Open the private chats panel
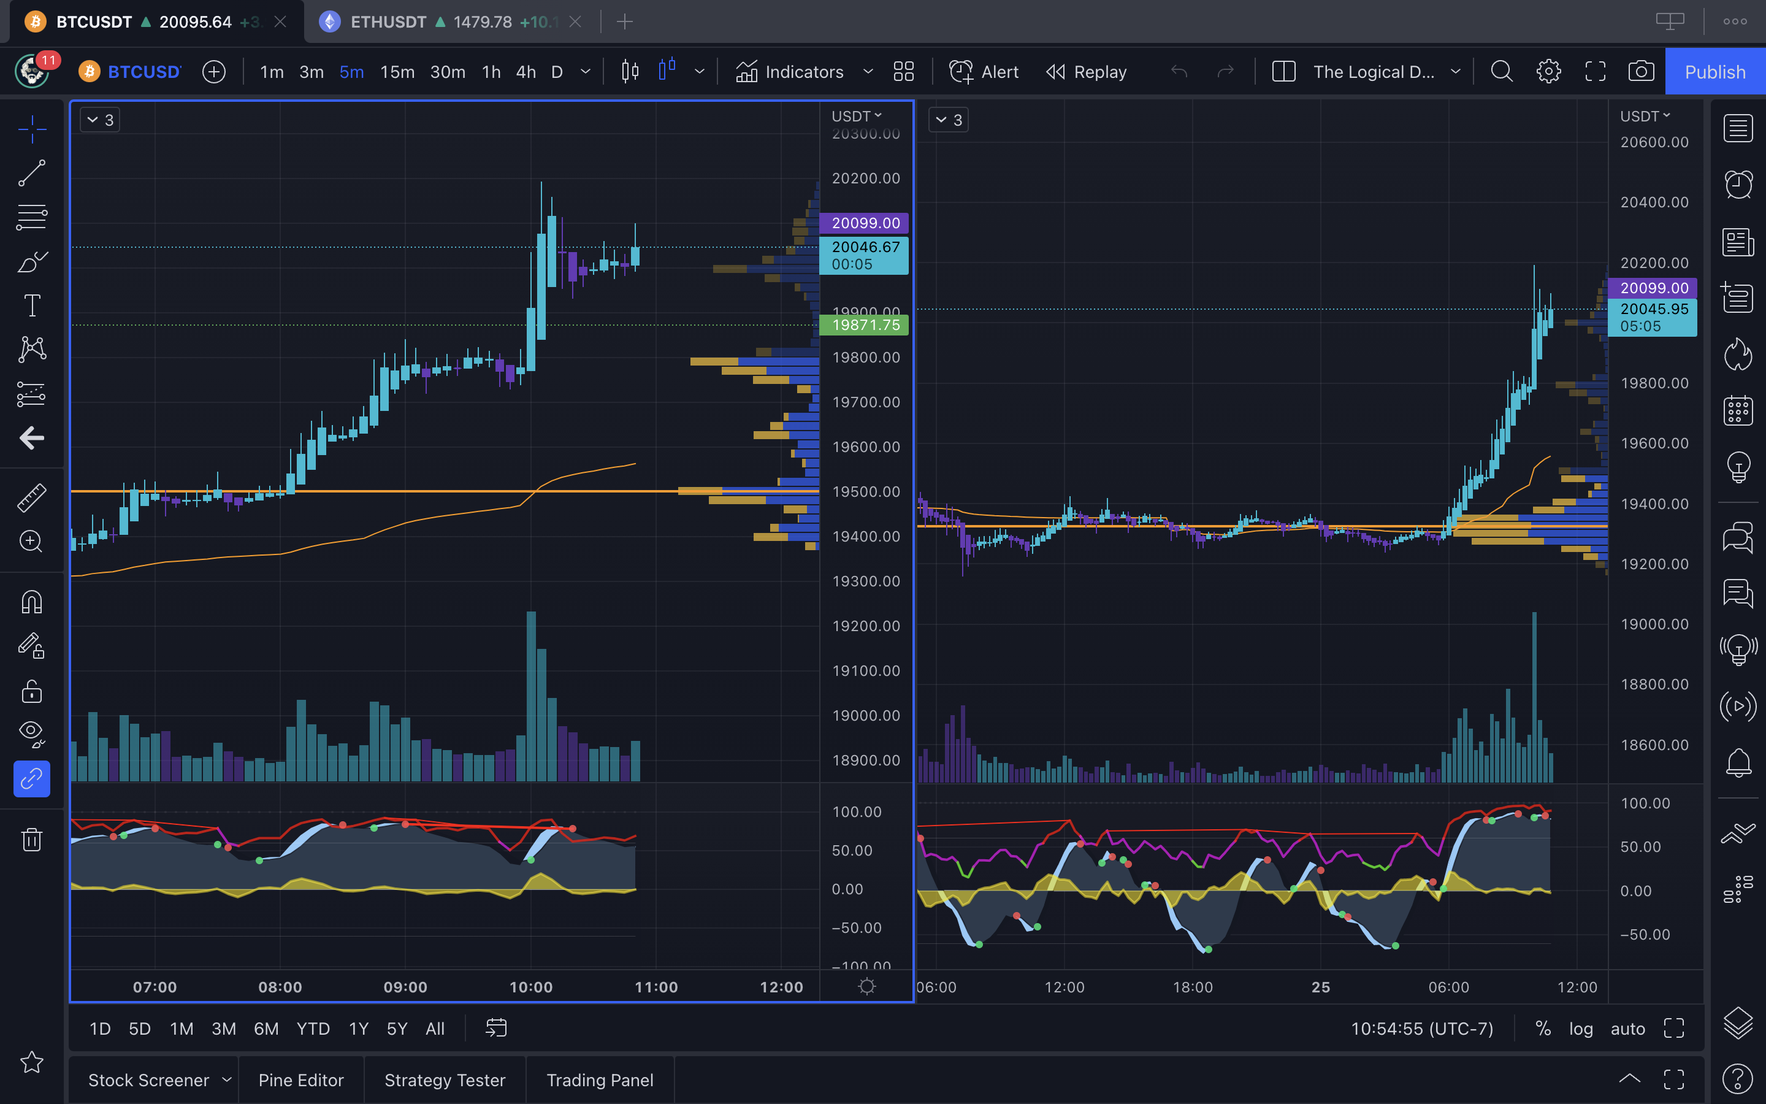The image size is (1766, 1104). click(x=1738, y=594)
